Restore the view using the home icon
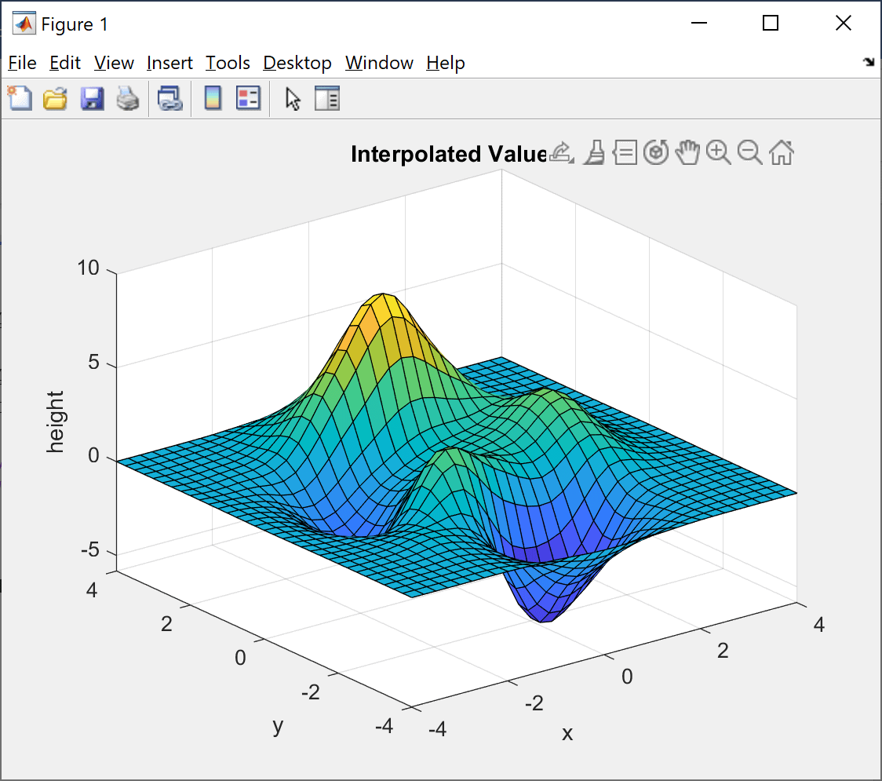Screen dimensions: 882x781 (781, 153)
